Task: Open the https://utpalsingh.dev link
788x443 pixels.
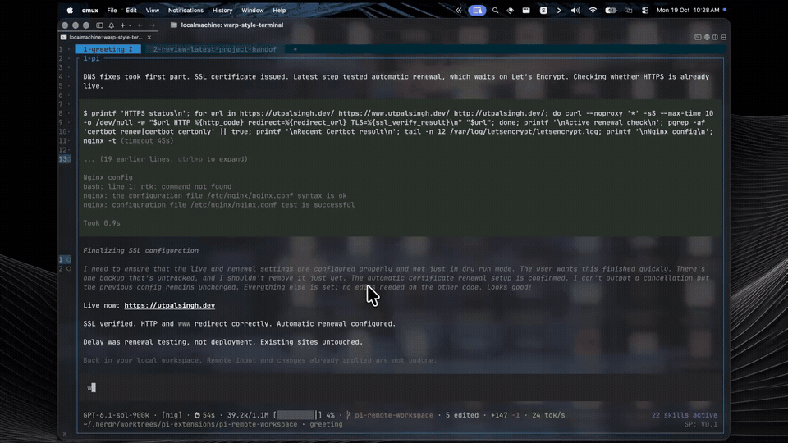Action: [x=169, y=305]
